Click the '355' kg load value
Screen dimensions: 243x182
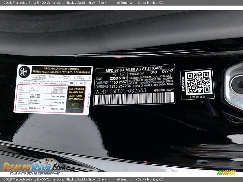[x=71, y=83]
